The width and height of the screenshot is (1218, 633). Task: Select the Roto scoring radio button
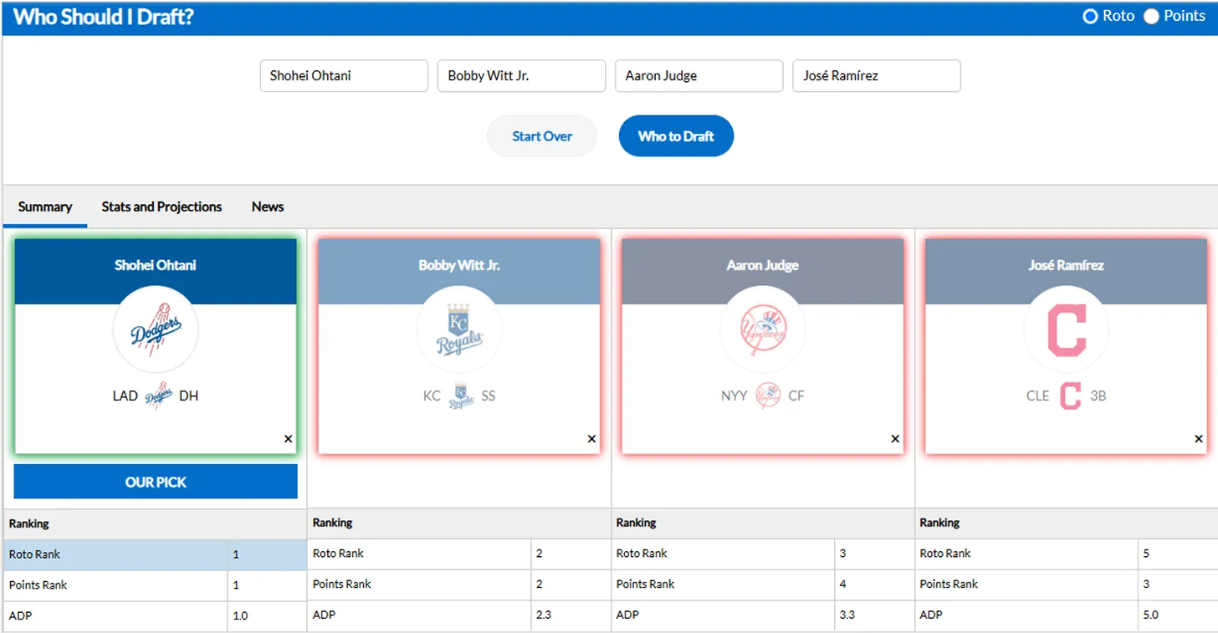pos(1090,16)
